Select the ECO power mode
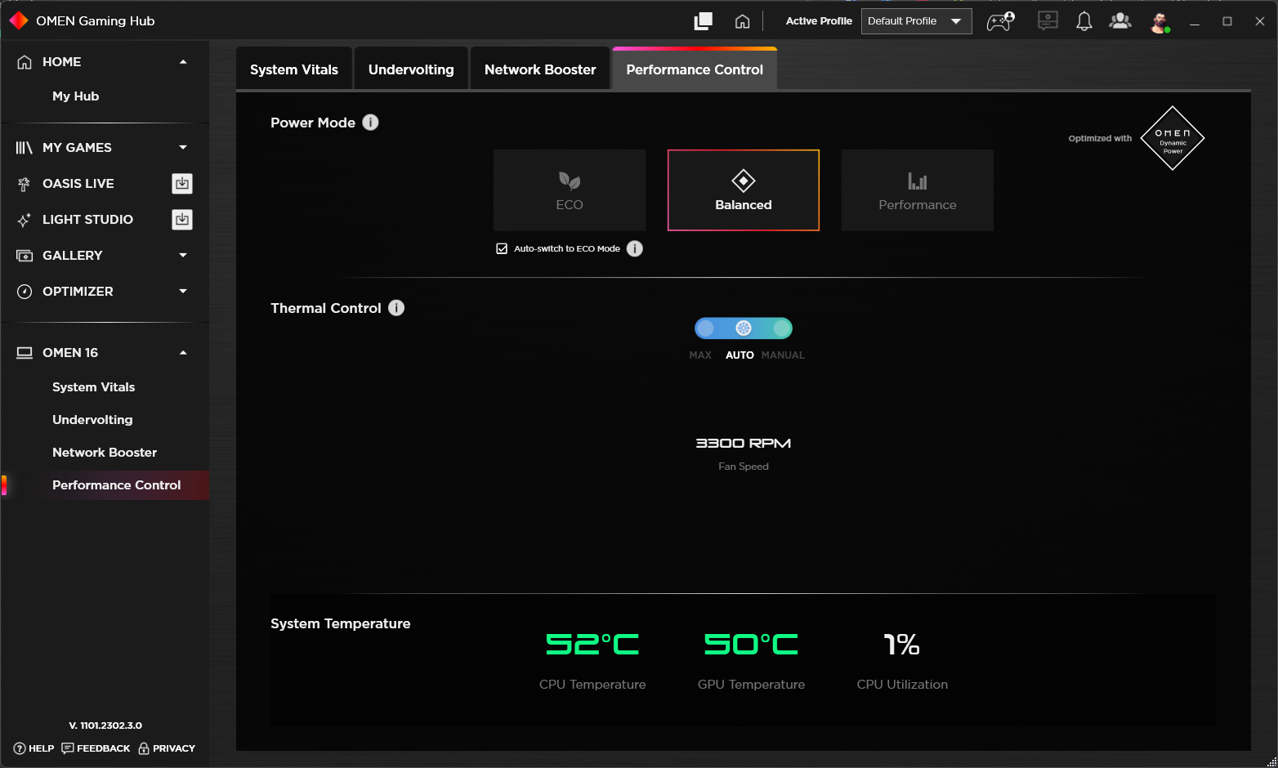 point(569,190)
